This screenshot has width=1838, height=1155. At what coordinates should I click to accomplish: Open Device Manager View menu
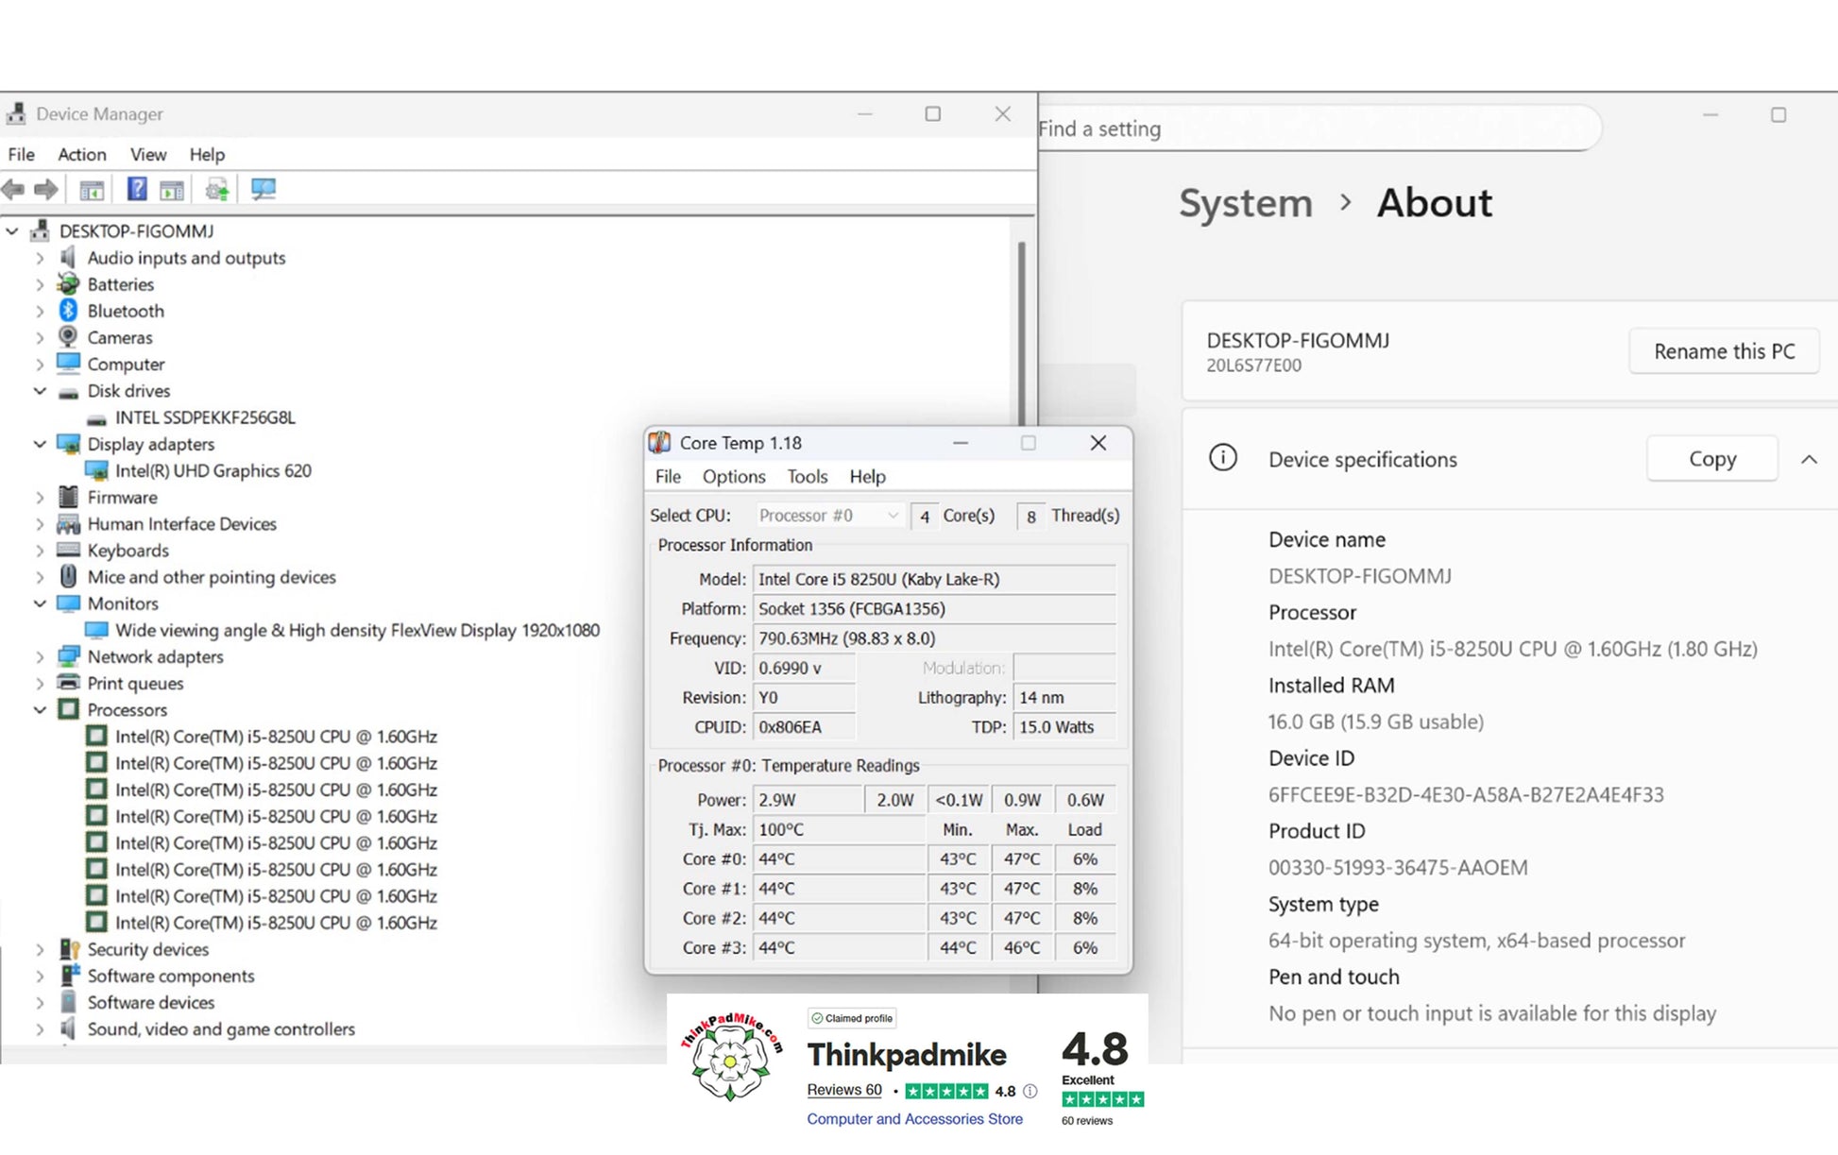pos(148,154)
